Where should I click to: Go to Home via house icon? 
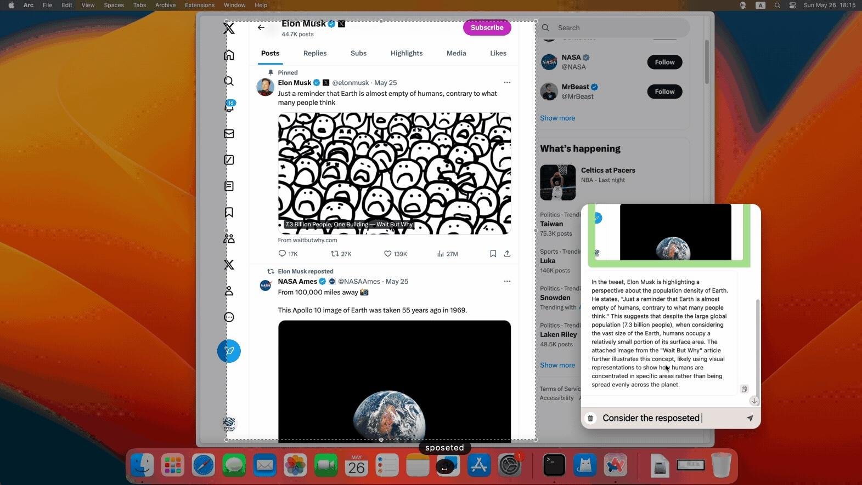[229, 55]
